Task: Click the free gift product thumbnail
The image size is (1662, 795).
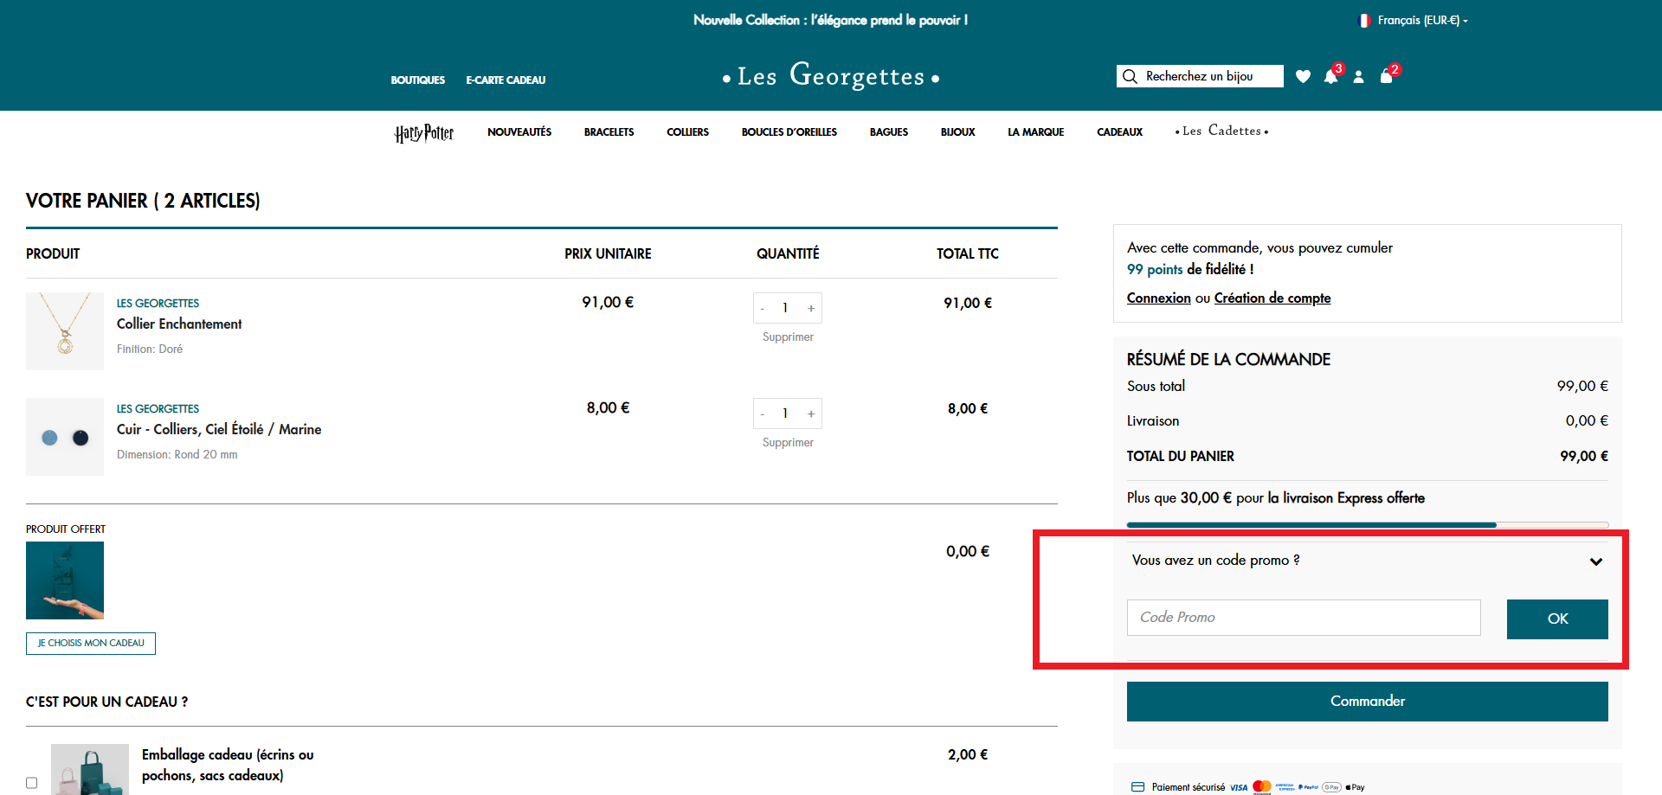Action: [65, 580]
